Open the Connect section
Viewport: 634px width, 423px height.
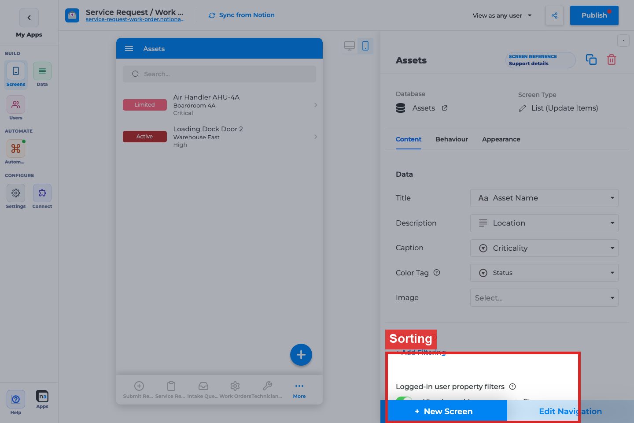pyautogui.click(x=42, y=197)
